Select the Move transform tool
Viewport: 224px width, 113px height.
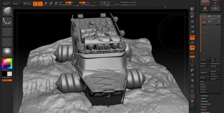point(45,4)
